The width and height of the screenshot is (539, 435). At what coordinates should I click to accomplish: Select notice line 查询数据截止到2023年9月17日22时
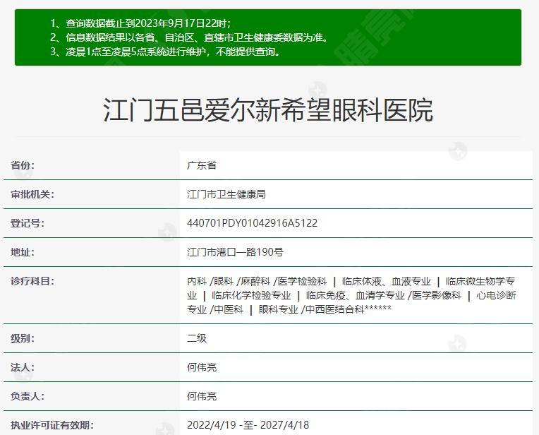click(140, 23)
